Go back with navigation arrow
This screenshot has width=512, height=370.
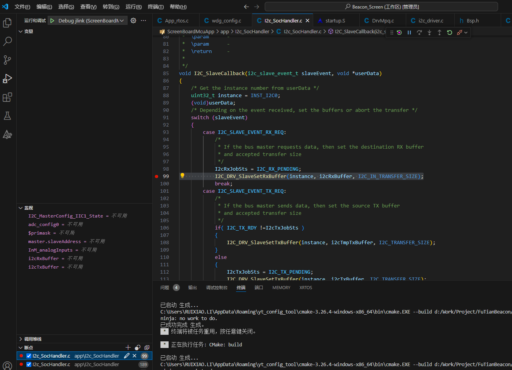click(x=247, y=7)
